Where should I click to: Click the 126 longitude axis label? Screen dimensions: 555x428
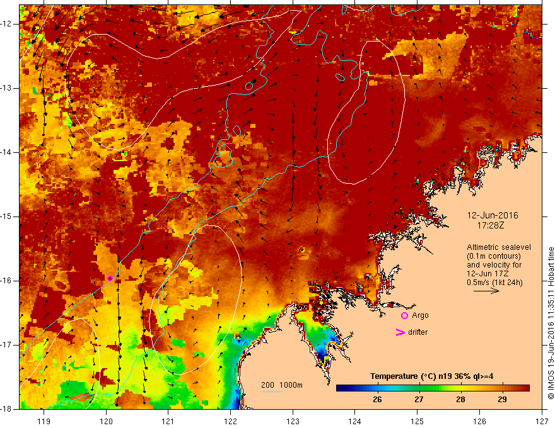(x=479, y=421)
